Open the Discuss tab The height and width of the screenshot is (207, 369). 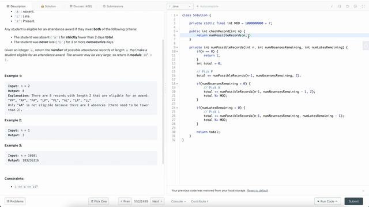click(x=81, y=6)
